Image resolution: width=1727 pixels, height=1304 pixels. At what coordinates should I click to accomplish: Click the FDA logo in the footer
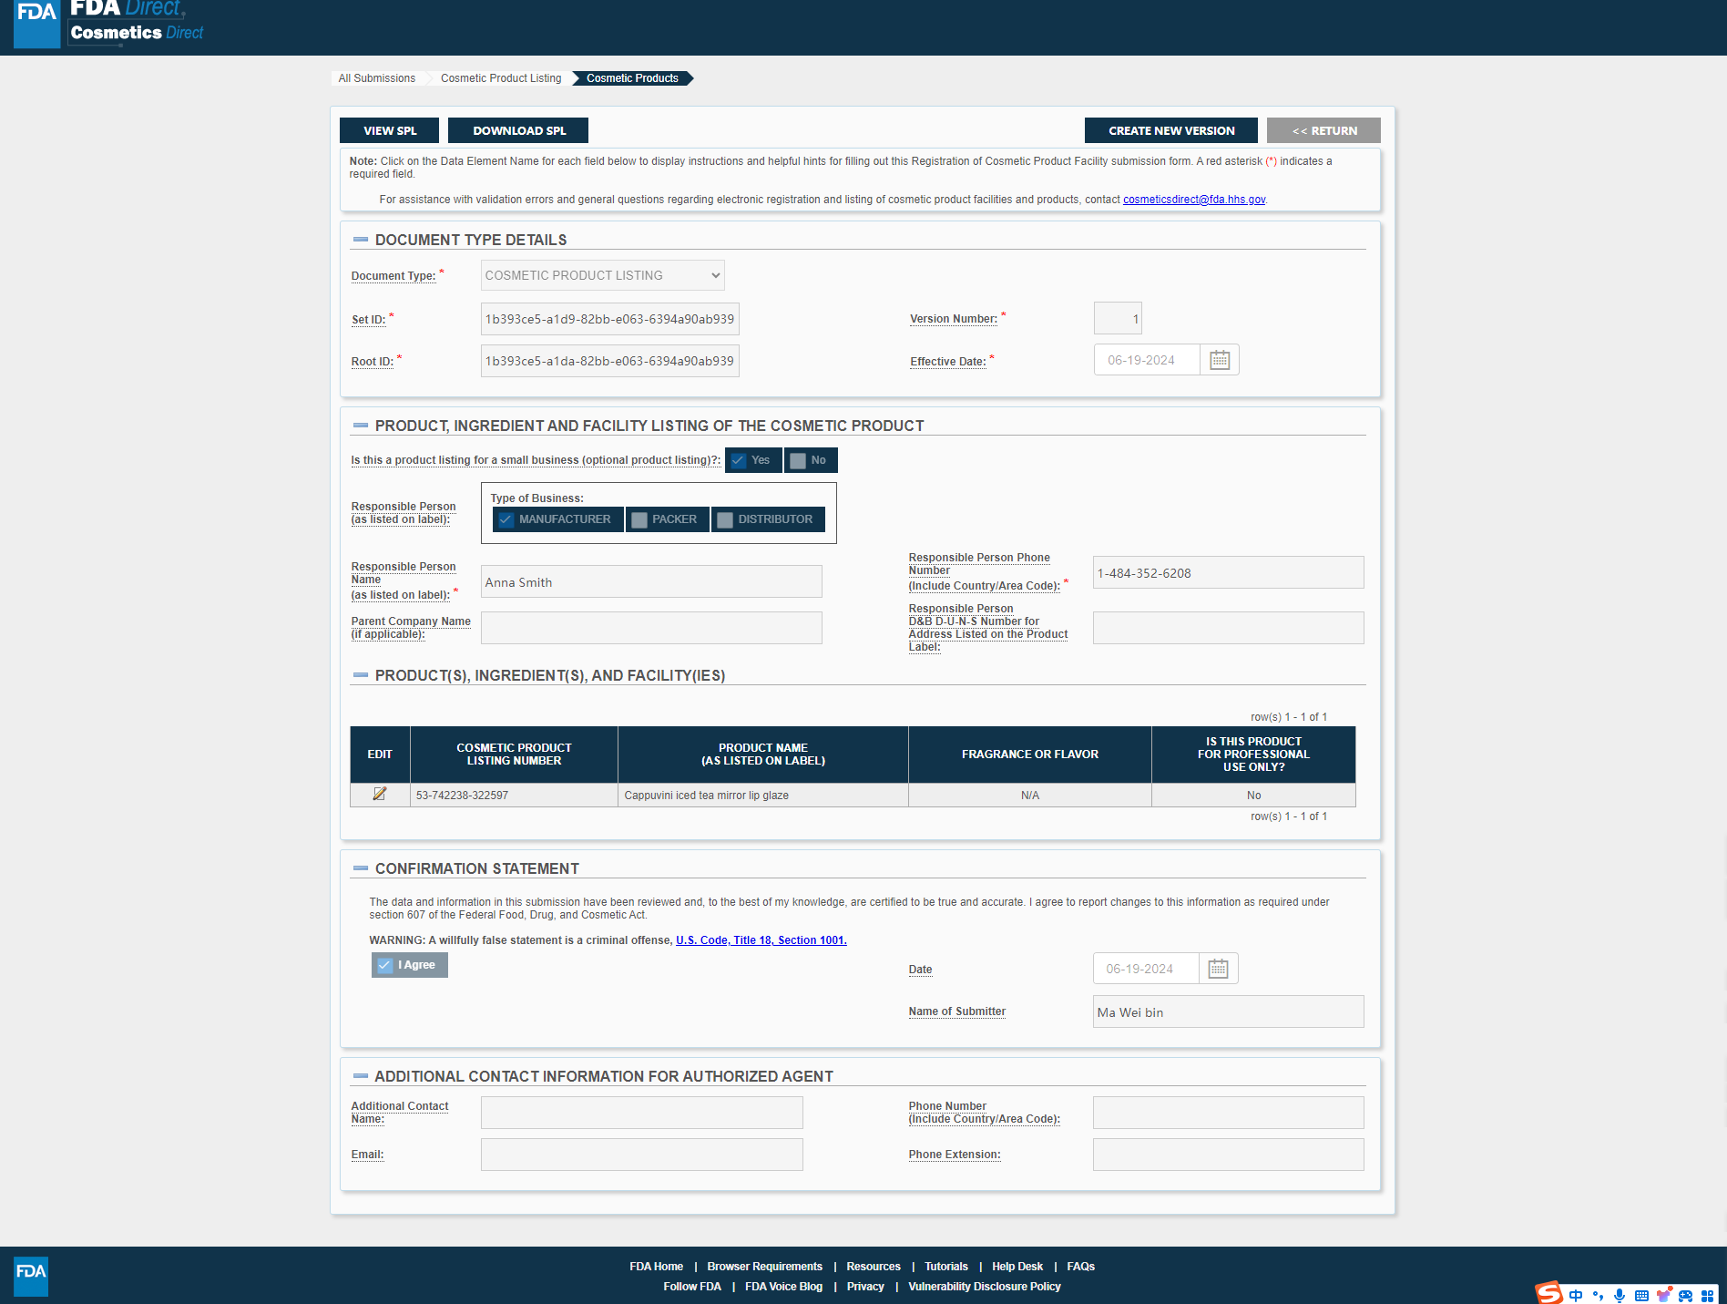[31, 1275]
